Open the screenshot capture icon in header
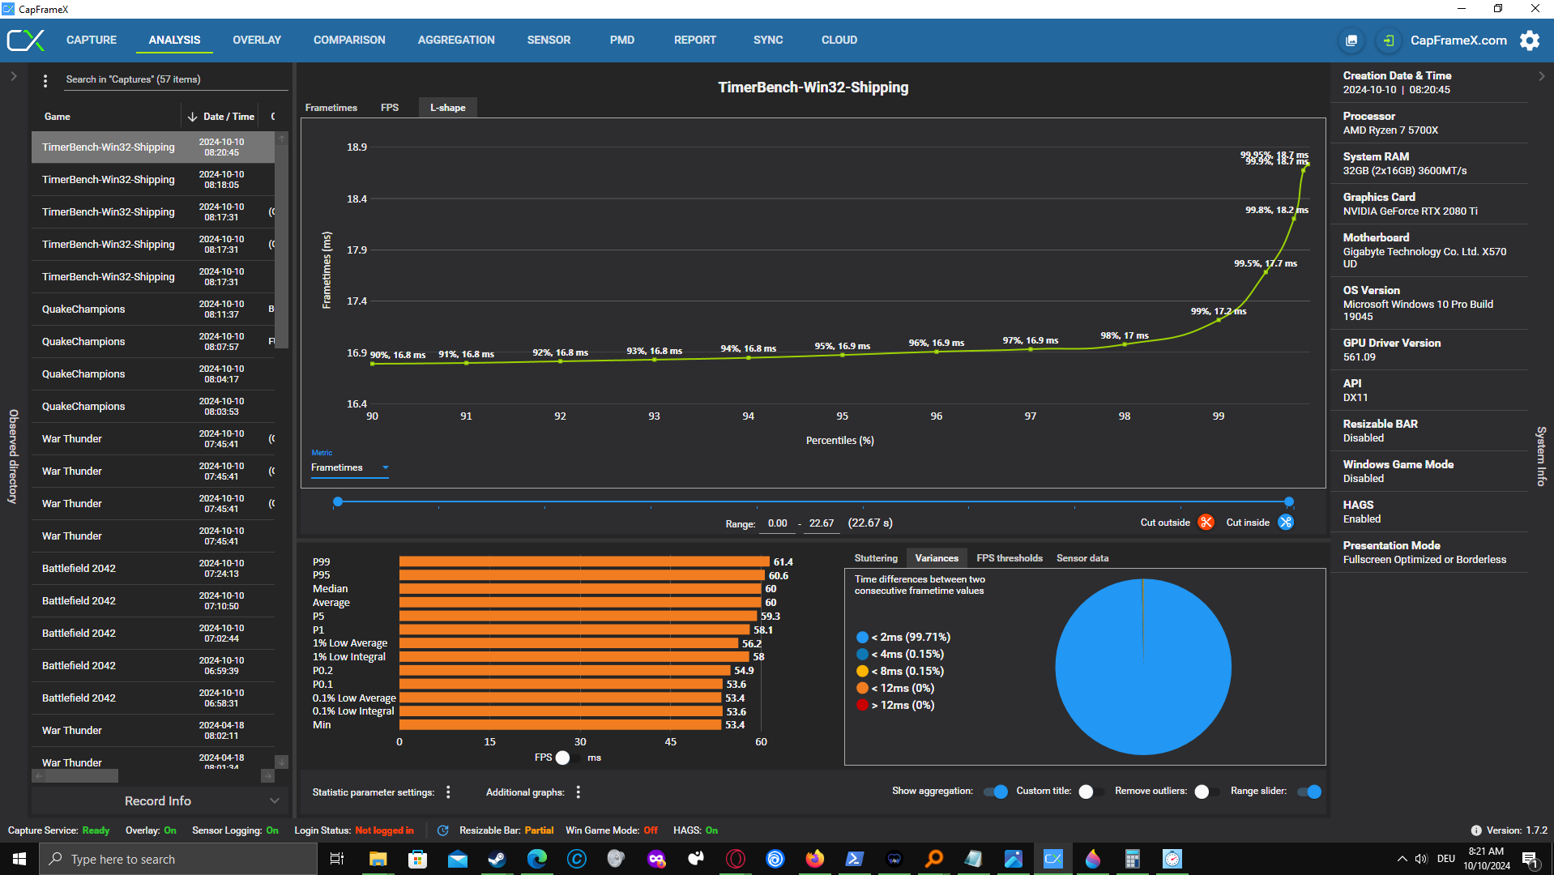 tap(1351, 41)
